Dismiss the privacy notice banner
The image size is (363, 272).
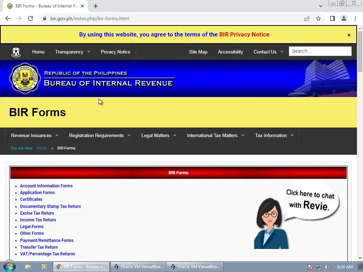pyautogui.click(x=349, y=35)
